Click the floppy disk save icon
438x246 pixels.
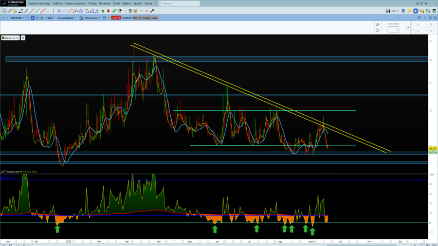point(388,11)
